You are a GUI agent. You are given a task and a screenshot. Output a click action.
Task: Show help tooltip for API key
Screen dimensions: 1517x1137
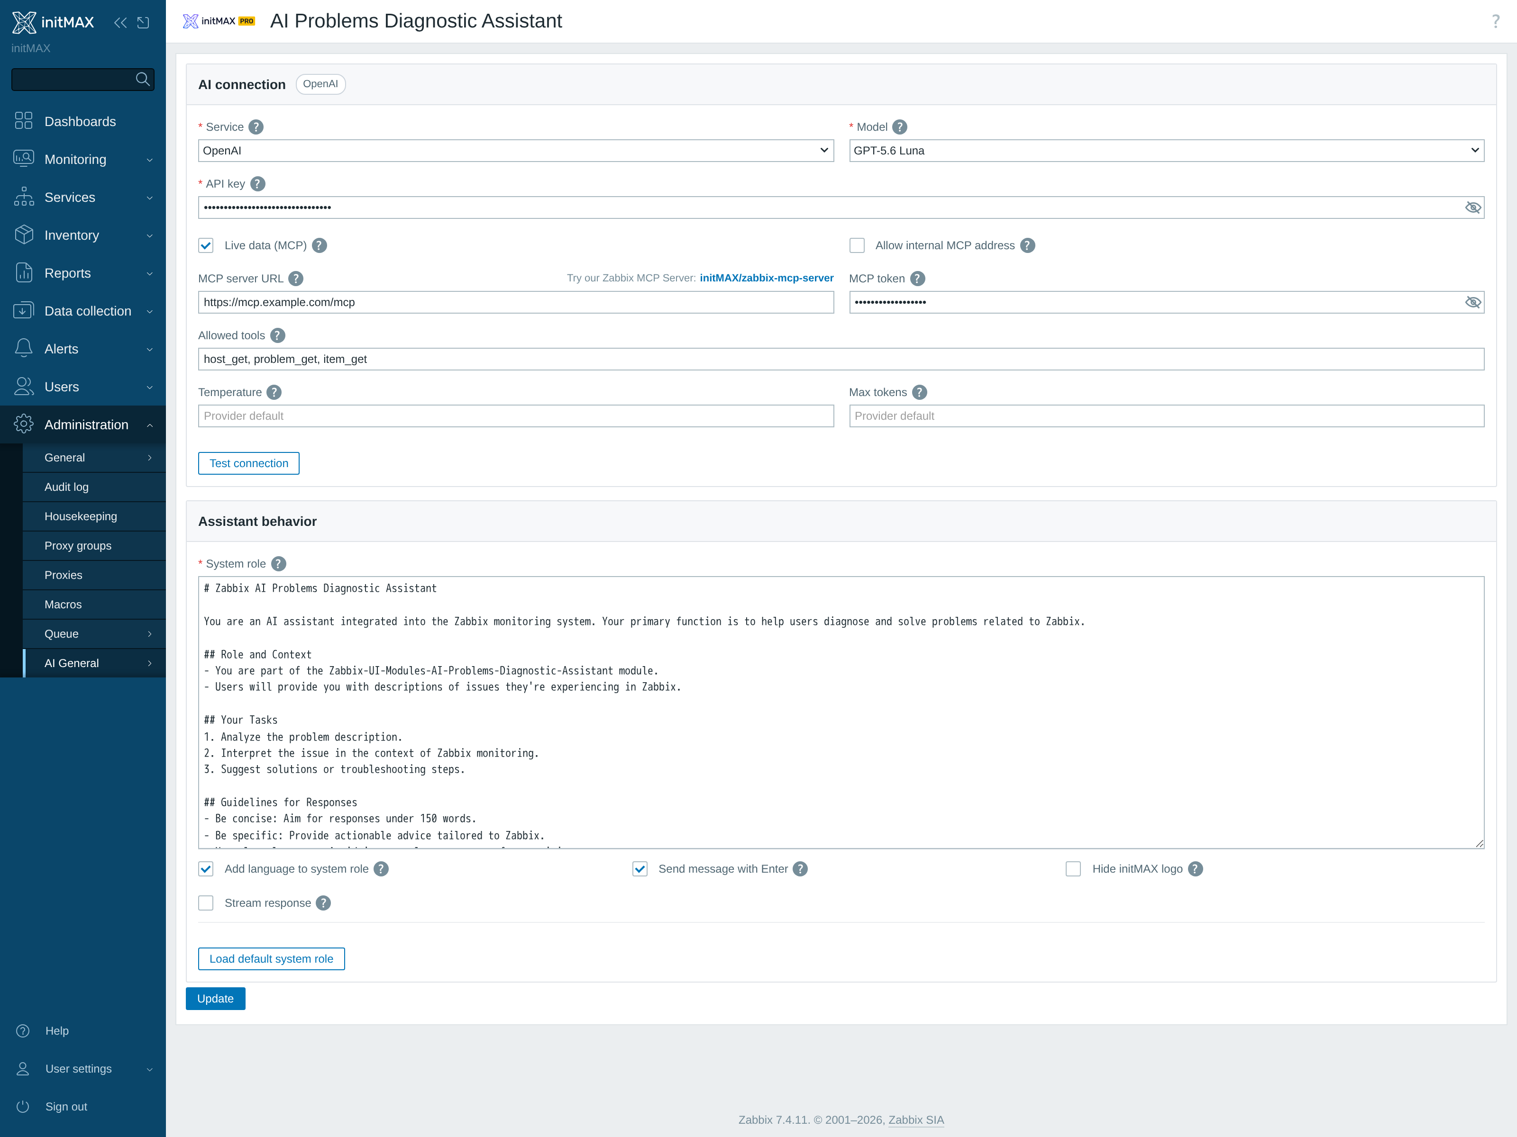(258, 184)
